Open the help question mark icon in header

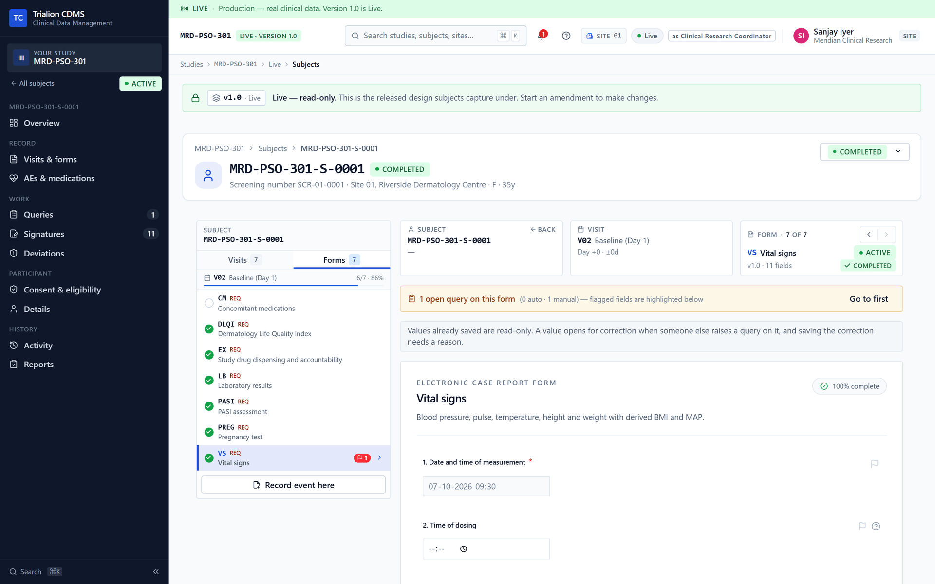566,36
